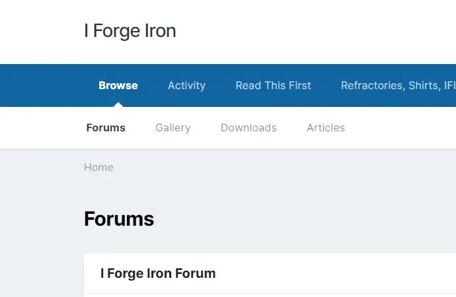Screen dimensions: 456x297
Task: Click the large Forums page heading
Action: coord(119,219)
